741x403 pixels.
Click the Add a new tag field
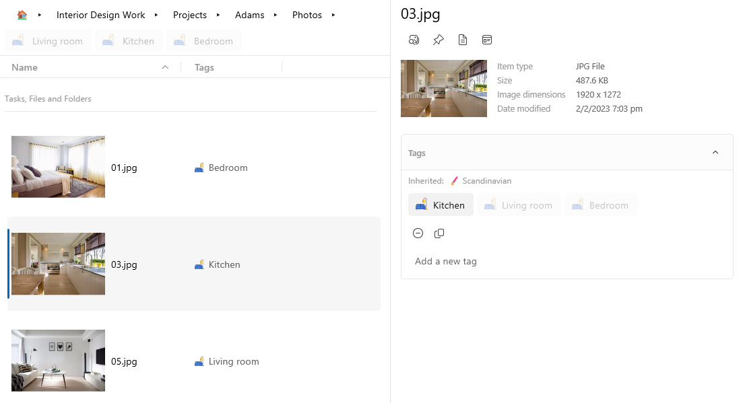[446, 261]
